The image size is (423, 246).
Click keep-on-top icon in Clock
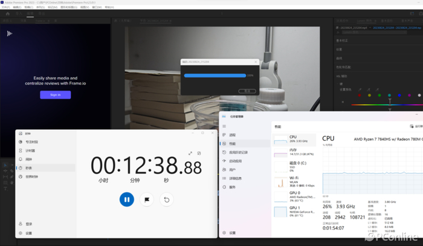tap(199, 153)
